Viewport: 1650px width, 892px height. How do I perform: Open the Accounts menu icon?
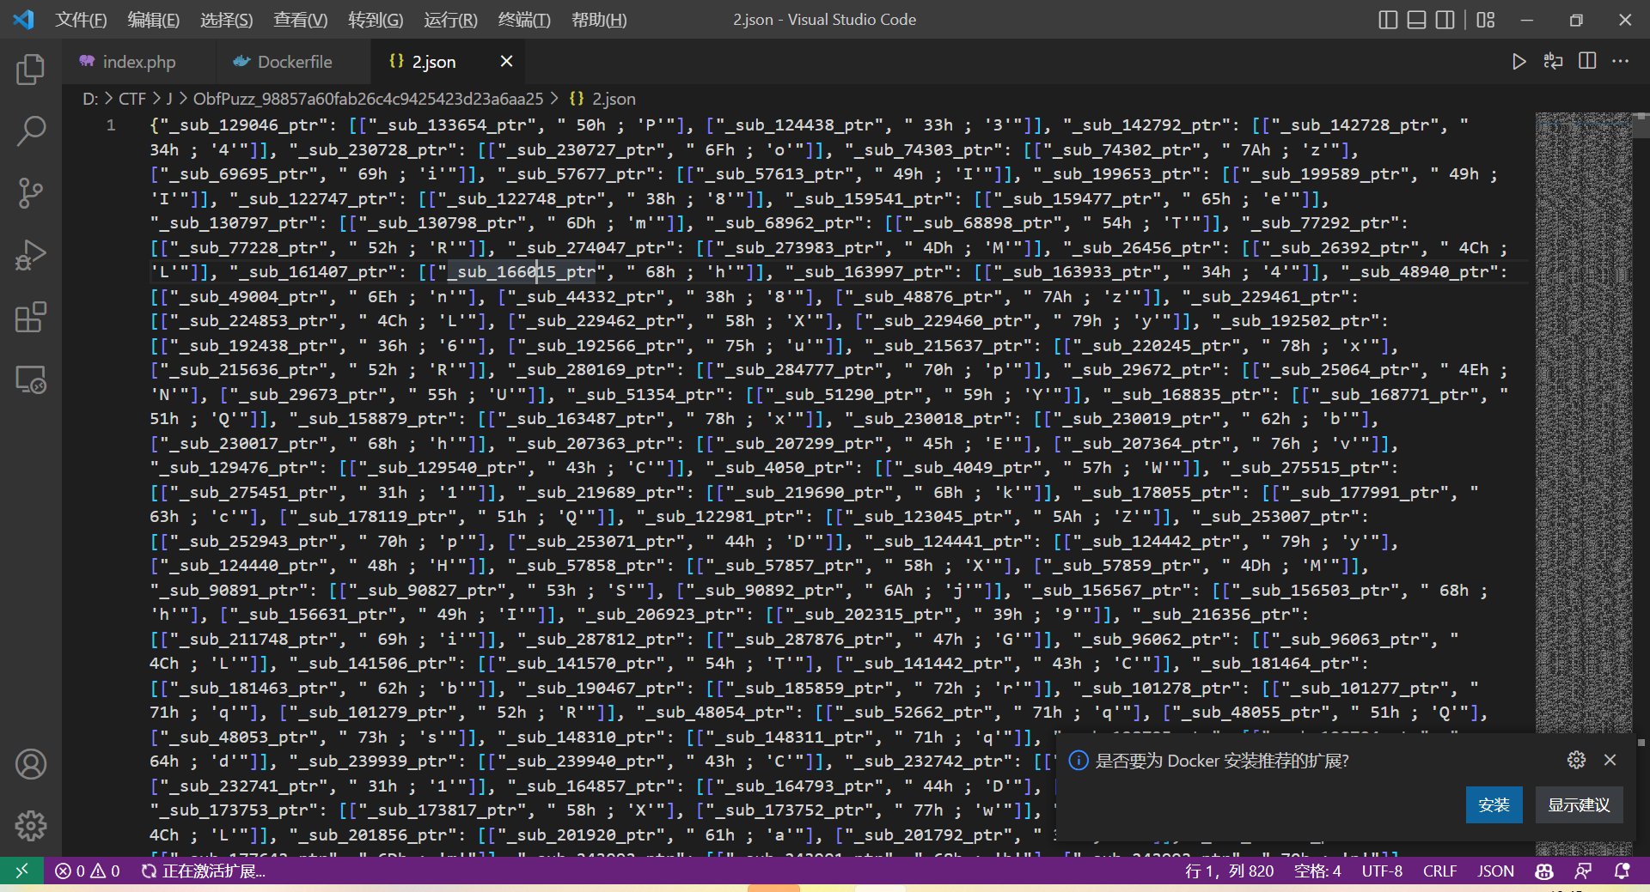coord(31,763)
